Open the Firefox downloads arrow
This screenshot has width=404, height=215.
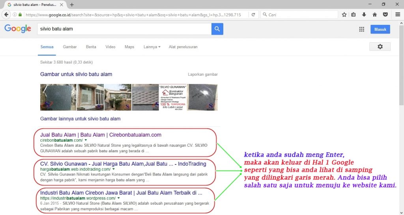point(364,15)
